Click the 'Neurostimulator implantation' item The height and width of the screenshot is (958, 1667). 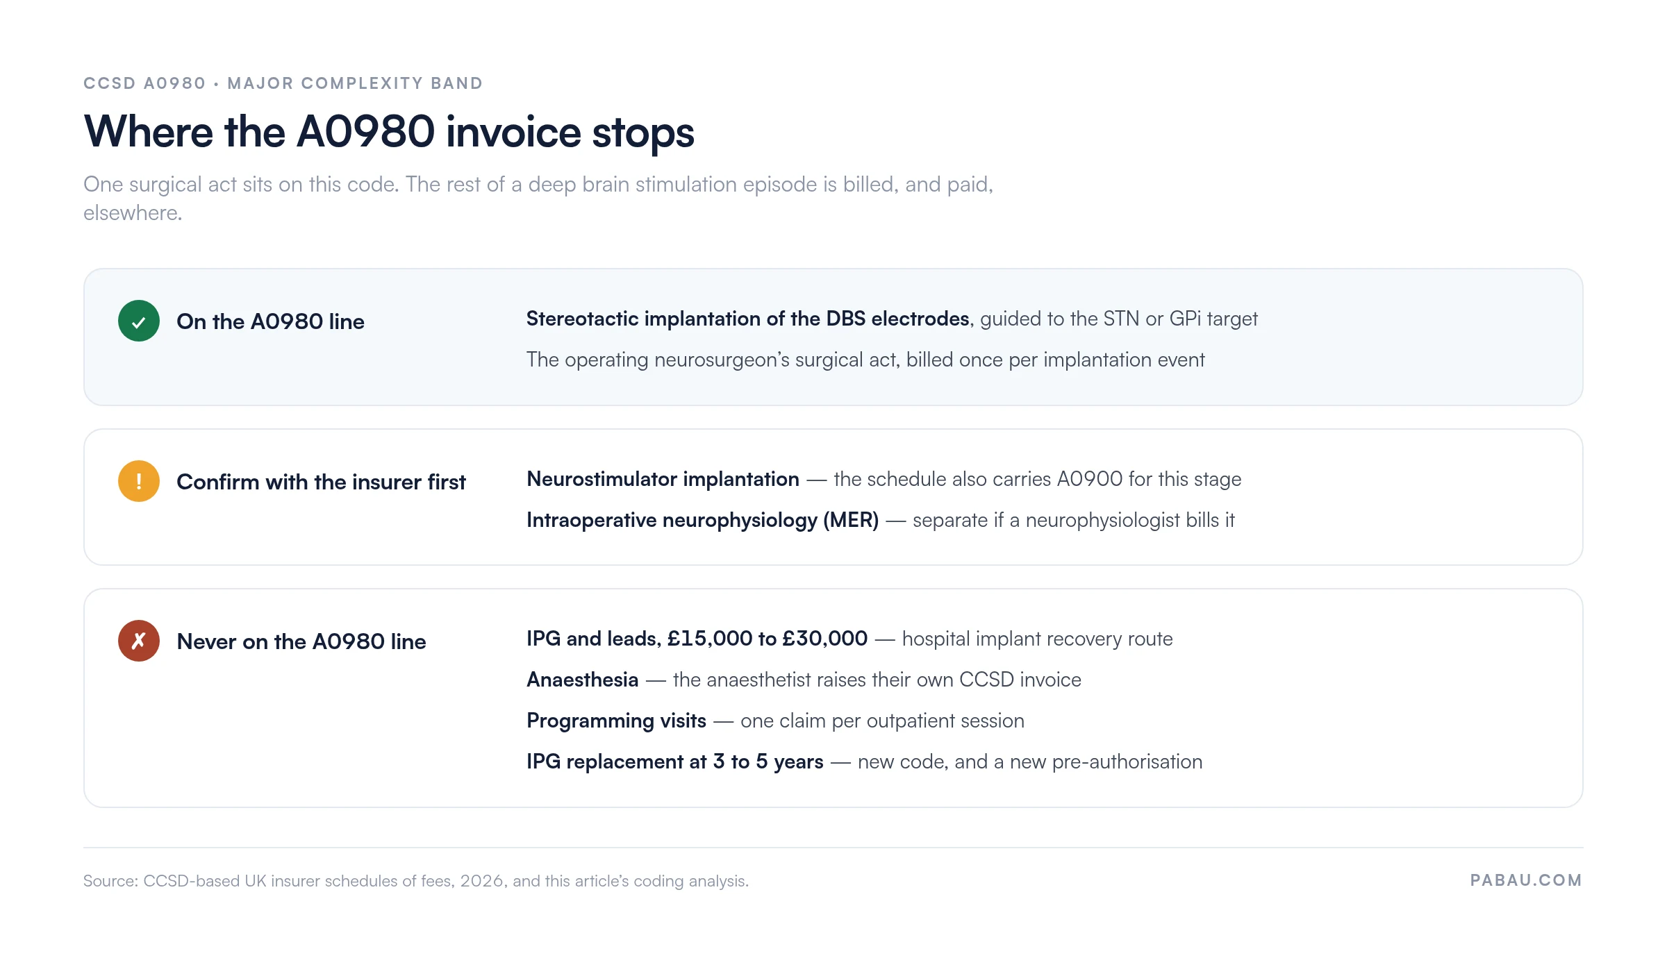(x=663, y=479)
